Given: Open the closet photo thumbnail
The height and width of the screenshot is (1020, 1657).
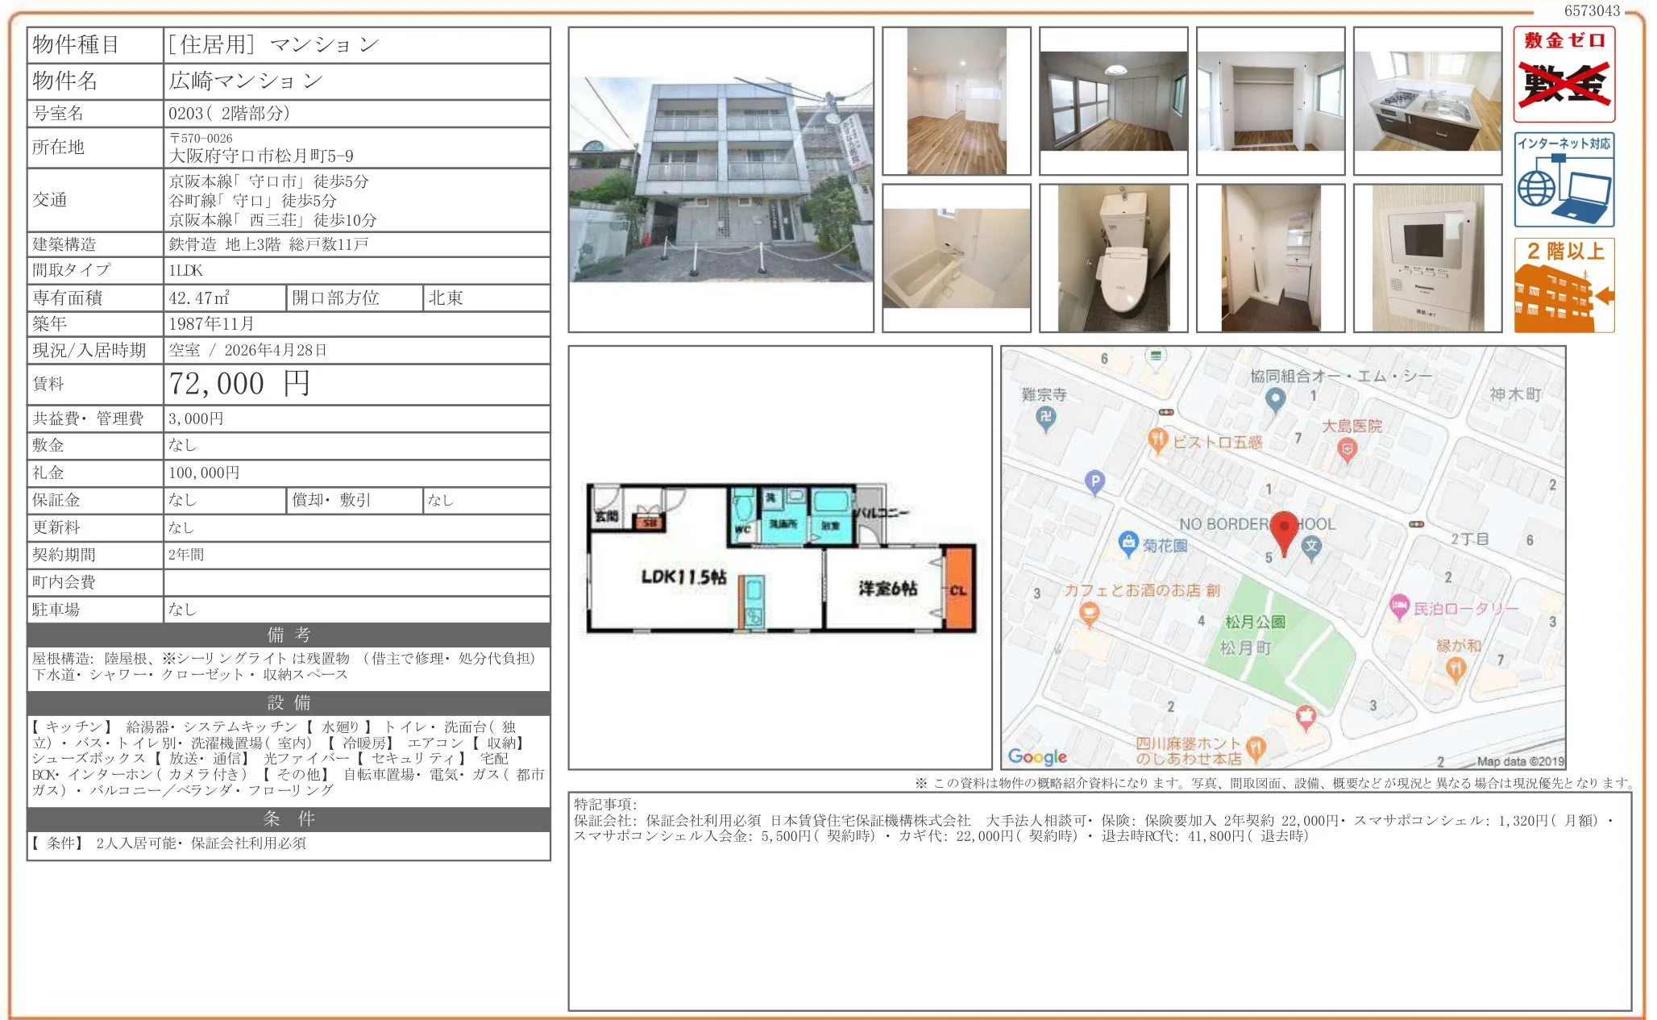Looking at the screenshot, I should tap(1270, 101).
